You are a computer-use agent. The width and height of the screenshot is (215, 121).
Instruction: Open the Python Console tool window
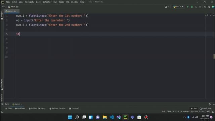coord(57,108)
